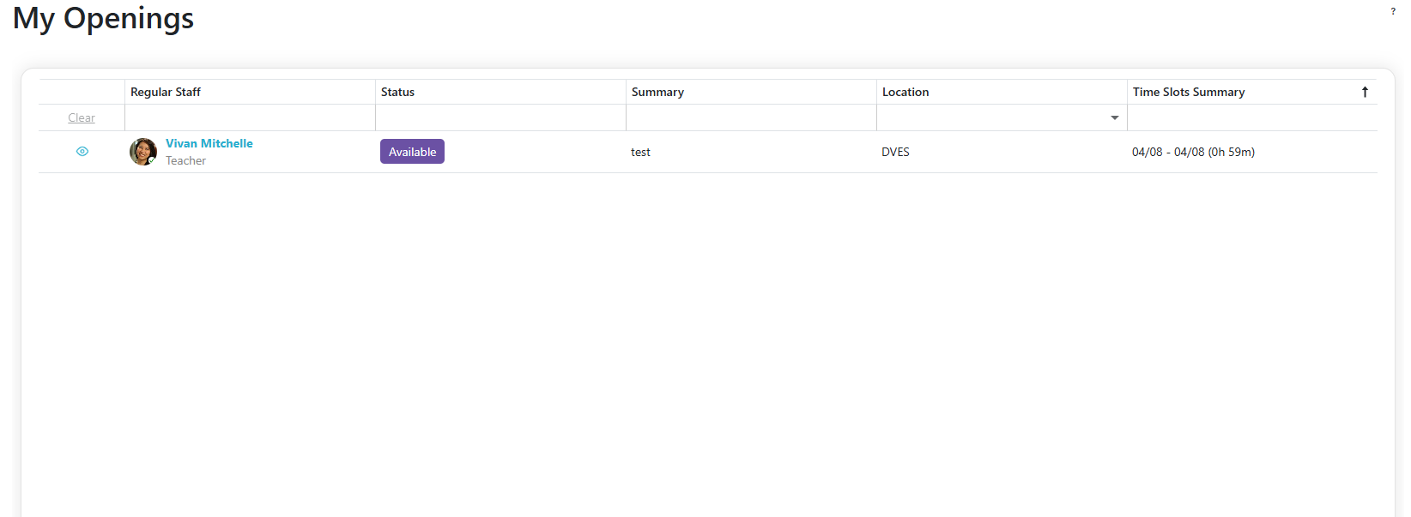Click the purple Available status badge

point(412,152)
